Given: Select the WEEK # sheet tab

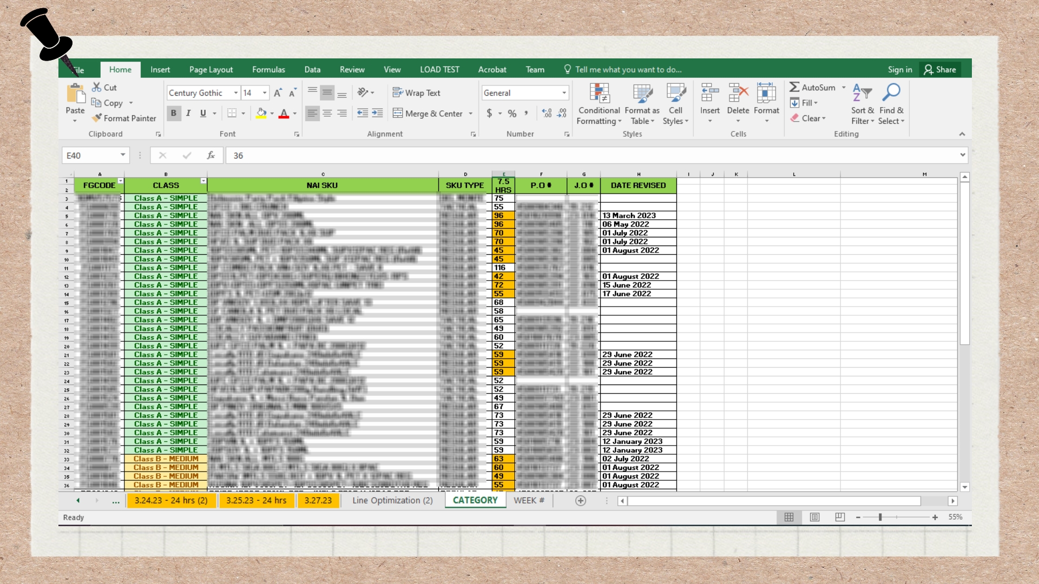Looking at the screenshot, I should click(529, 501).
